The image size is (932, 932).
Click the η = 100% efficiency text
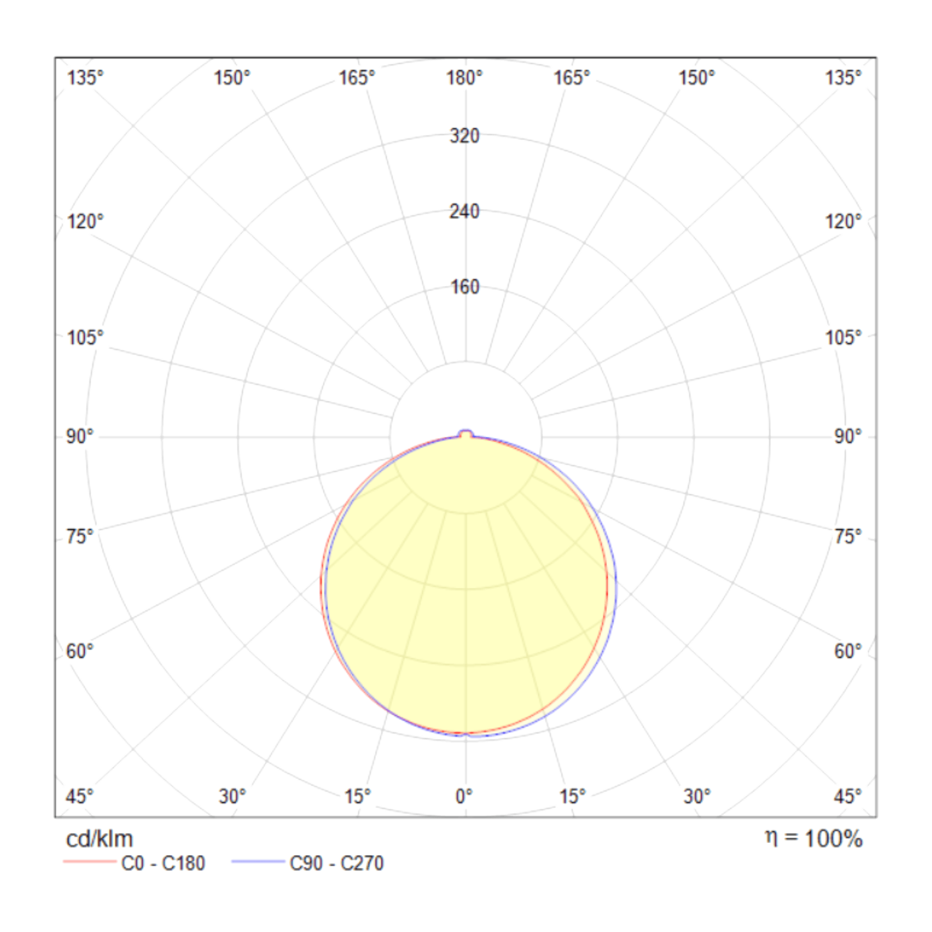tap(814, 838)
